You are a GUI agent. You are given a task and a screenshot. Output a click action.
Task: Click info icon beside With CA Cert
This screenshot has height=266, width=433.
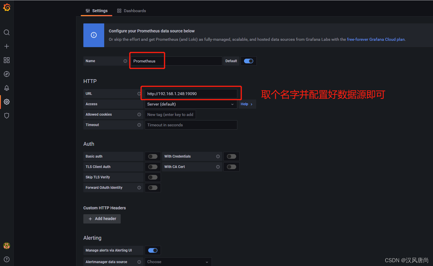pyautogui.click(x=218, y=167)
